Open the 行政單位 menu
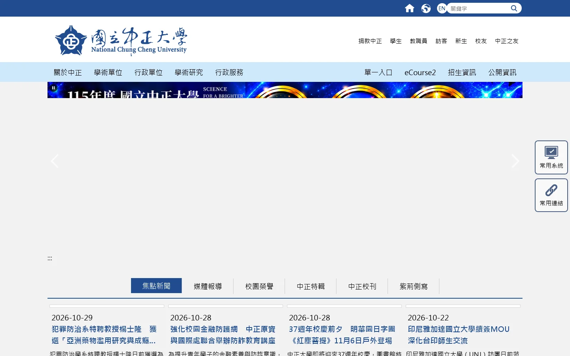This screenshot has height=356, width=570. tap(148, 72)
